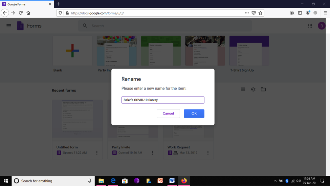Launch Microsoft Edge from the taskbar
Image resolution: width=330 pixels, height=186 pixels.
[x=113, y=181]
